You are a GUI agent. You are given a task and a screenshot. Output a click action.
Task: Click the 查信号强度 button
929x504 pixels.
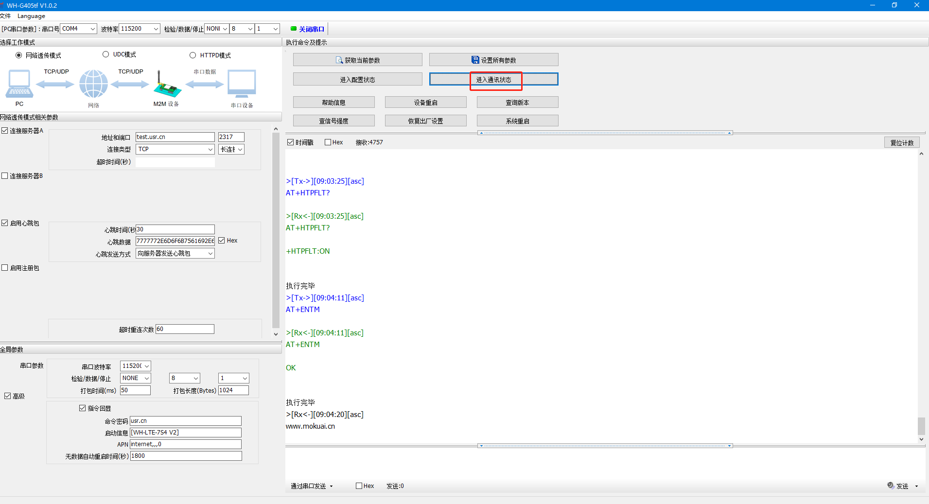pos(333,121)
